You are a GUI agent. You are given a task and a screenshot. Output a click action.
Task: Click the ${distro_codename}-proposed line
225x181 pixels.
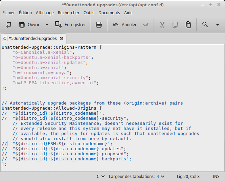[65, 154]
